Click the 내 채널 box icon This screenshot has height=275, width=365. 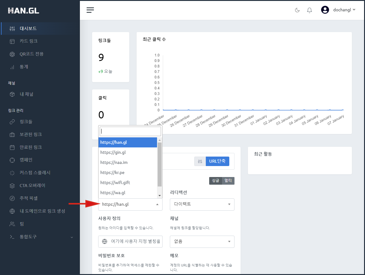tap(12, 94)
